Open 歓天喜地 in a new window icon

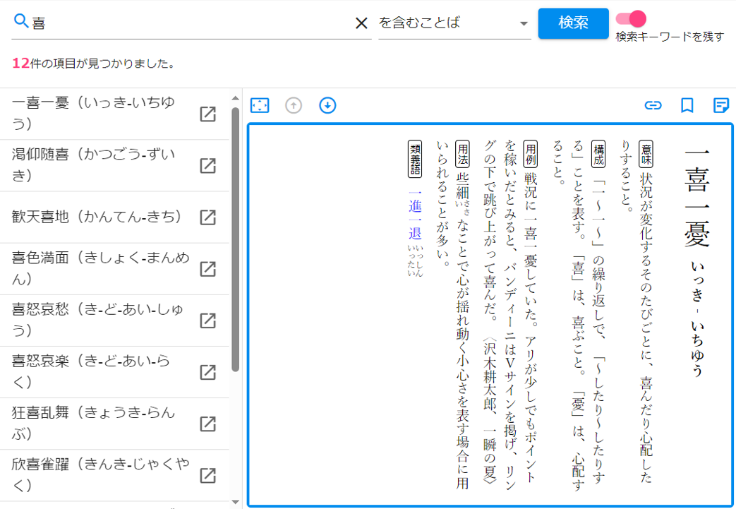208,217
